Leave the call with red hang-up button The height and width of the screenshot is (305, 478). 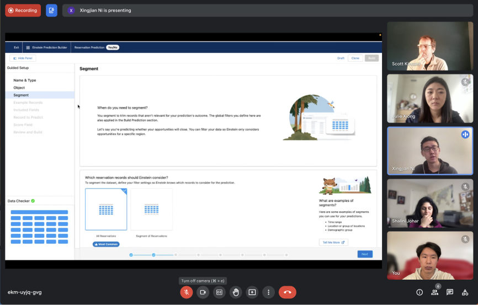287,292
